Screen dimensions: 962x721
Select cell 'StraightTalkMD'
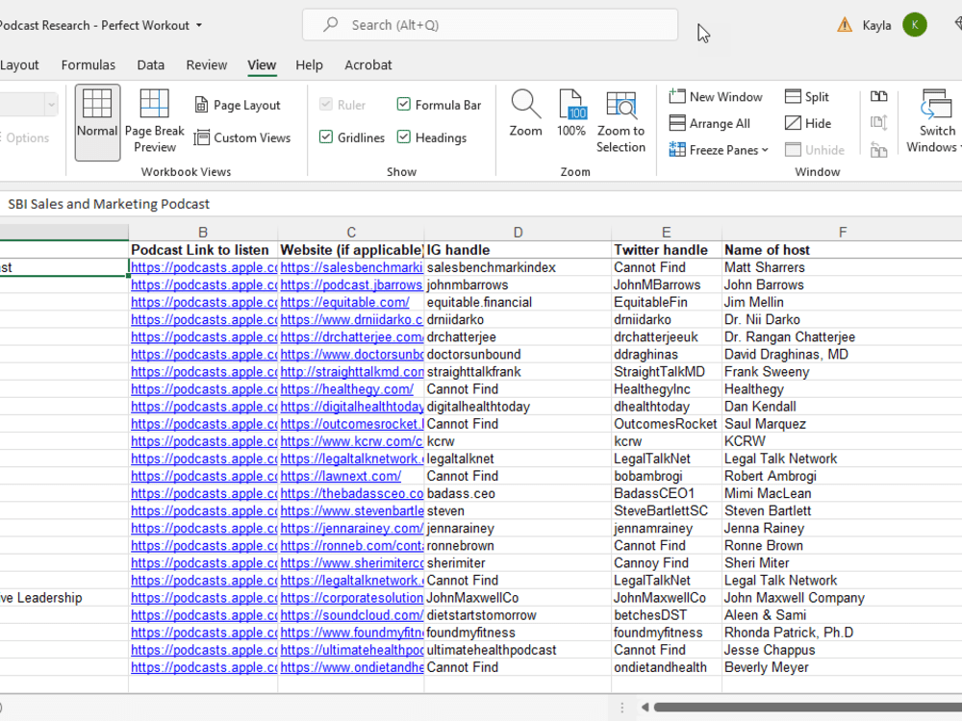click(667, 372)
